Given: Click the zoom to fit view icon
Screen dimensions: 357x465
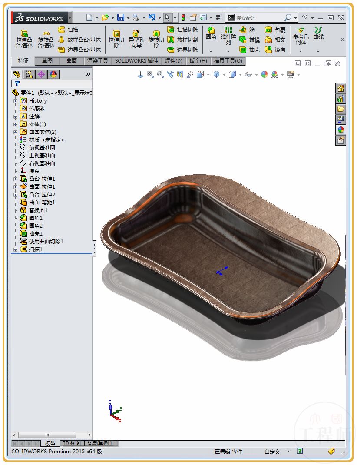Looking at the screenshot, I should tap(150, 74).
